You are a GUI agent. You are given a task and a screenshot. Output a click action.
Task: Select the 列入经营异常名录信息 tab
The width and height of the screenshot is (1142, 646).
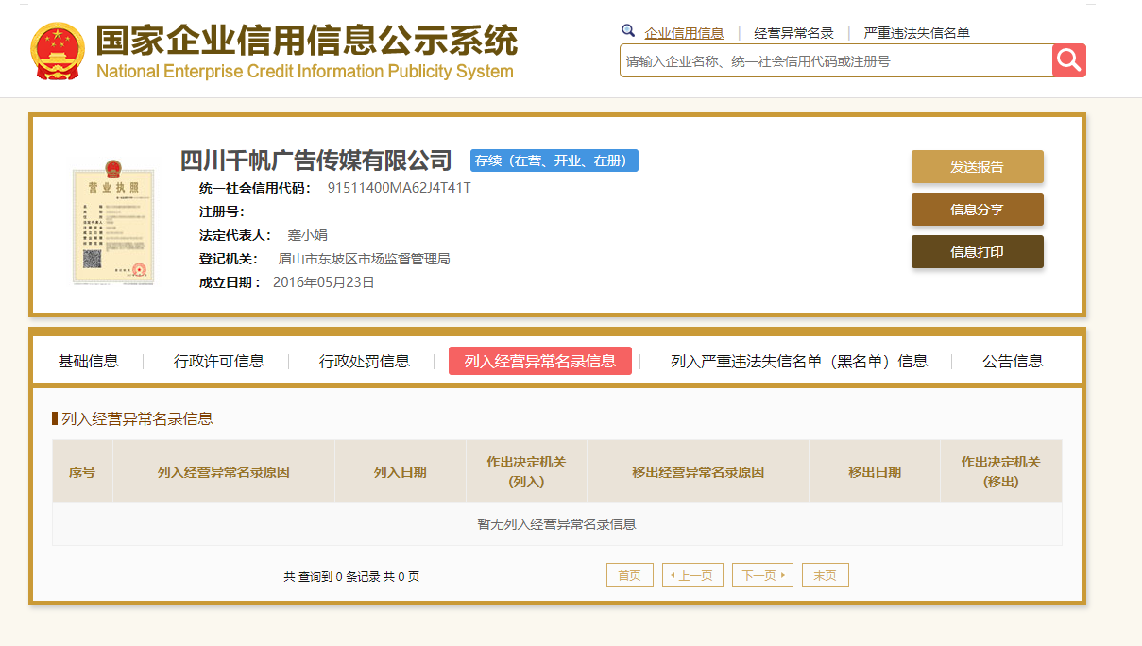click(x=540, y=361)
